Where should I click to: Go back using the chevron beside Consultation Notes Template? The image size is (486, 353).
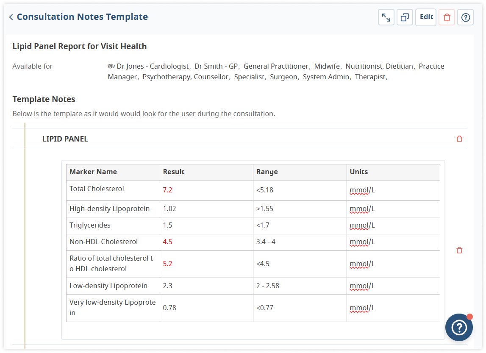coord(11,17)
